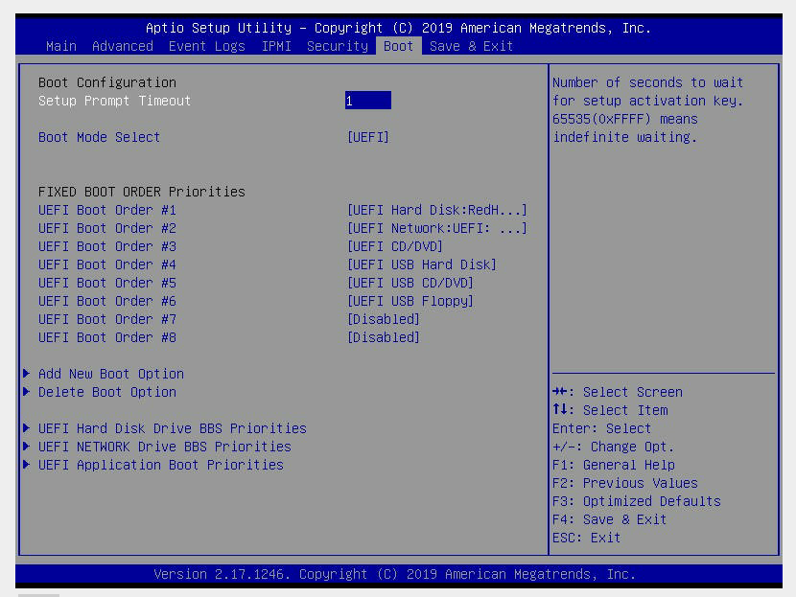
Task: Enable the disabled UEFI Boot Order #7
Action: [384, 319]
